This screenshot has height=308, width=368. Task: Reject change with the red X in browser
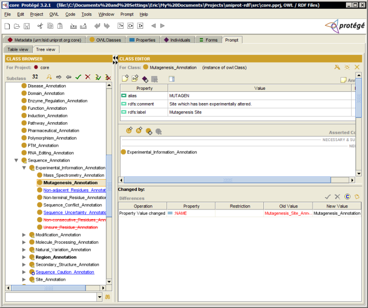pos(88,77)
